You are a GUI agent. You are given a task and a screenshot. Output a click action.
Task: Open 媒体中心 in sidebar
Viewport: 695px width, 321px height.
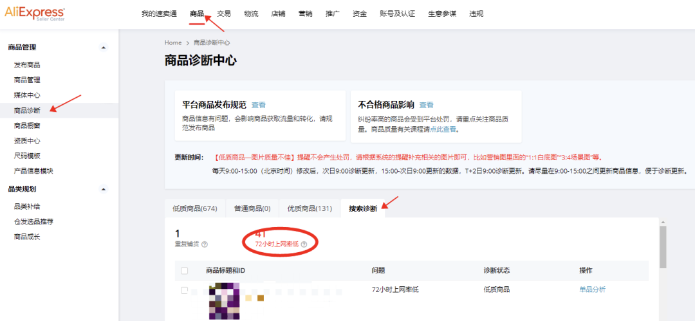27,95
